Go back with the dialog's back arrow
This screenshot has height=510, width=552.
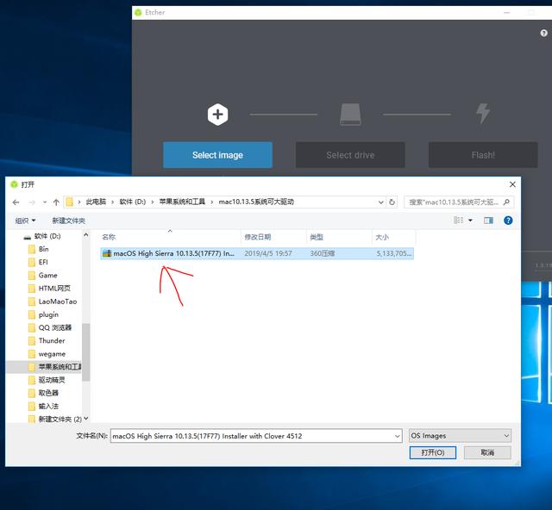16,202
